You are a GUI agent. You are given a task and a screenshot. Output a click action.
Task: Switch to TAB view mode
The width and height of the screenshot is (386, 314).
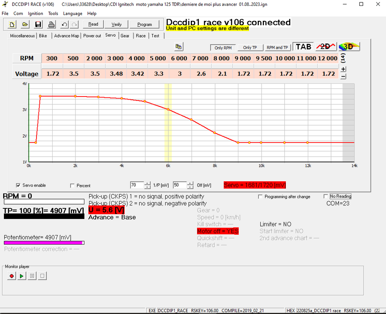[x=303, y=46]
